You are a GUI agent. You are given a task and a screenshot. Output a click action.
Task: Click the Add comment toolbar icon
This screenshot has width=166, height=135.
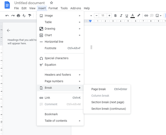click(x=152, y=16)
